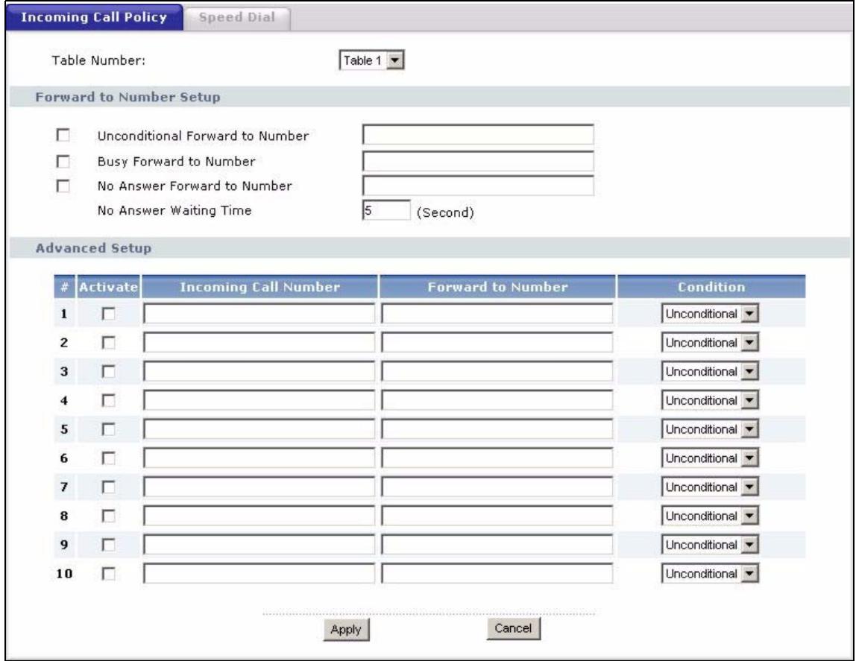Click the No Answer Waiting Time field
Viewport: 856px width, 661px height.
click(x=386, y=210)
